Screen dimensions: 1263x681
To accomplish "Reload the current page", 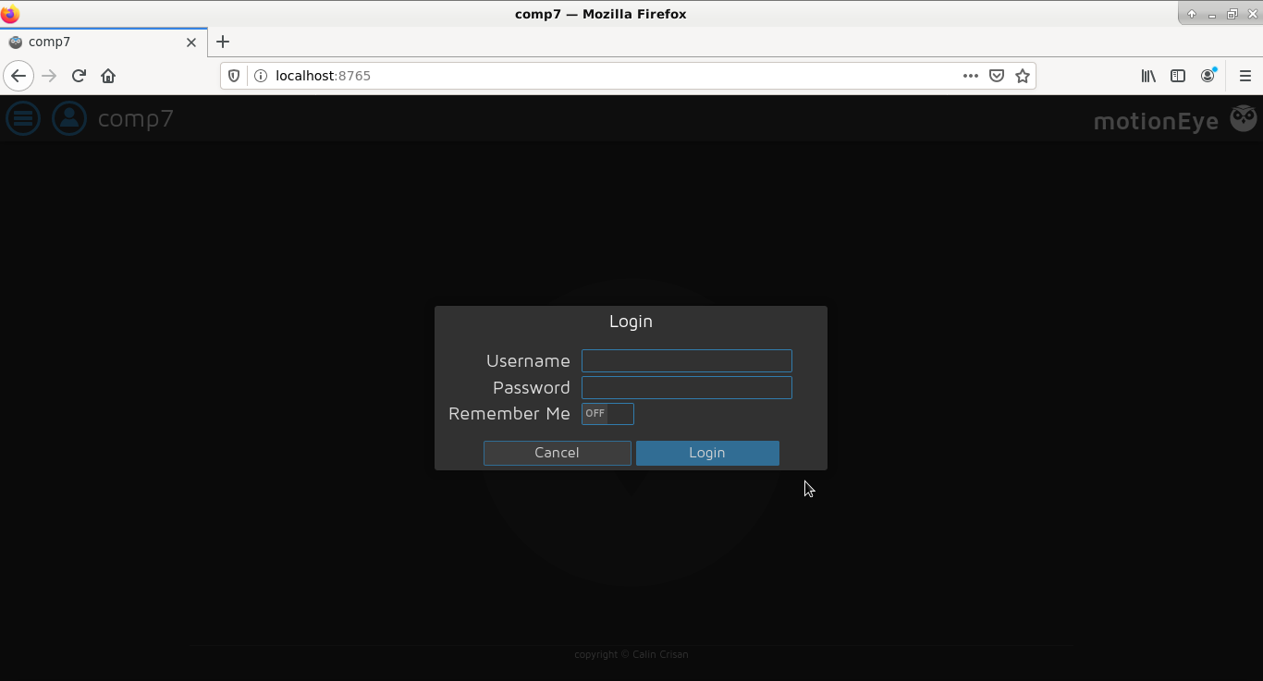I will pos(79,76).
